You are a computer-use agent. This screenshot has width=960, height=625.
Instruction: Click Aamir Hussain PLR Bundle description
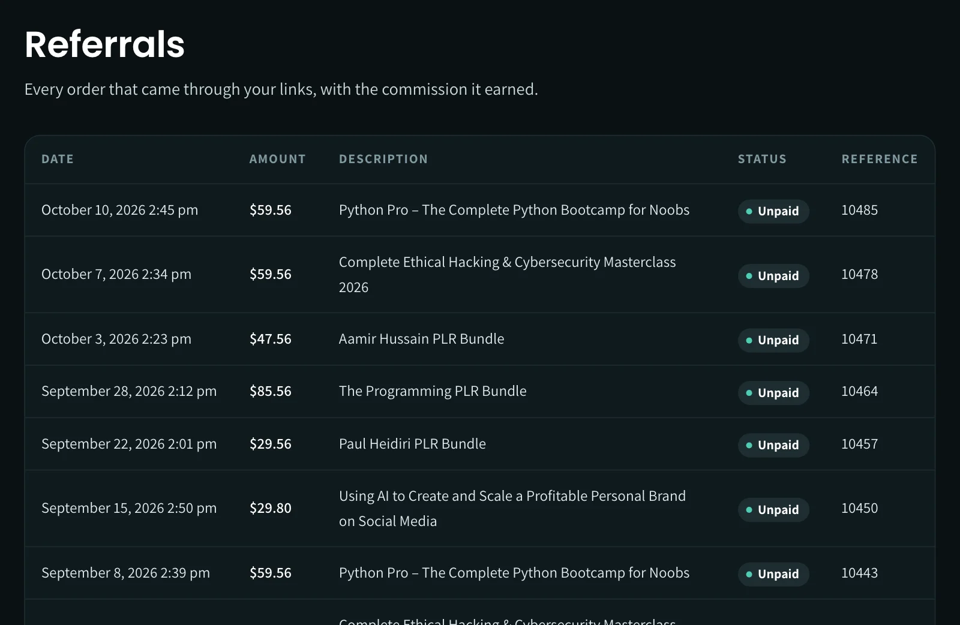[x=421, y=339]
